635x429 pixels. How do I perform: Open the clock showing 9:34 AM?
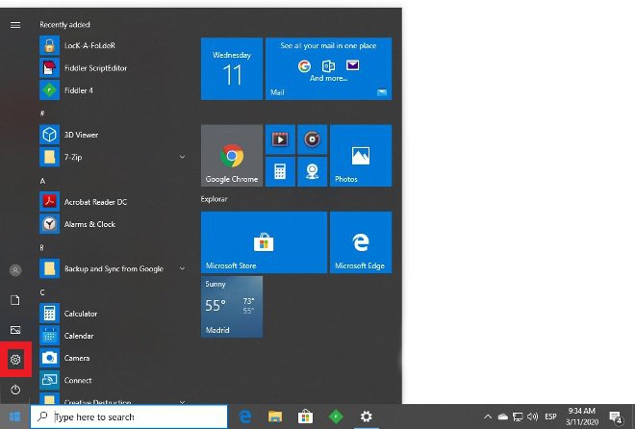(581, 416)
